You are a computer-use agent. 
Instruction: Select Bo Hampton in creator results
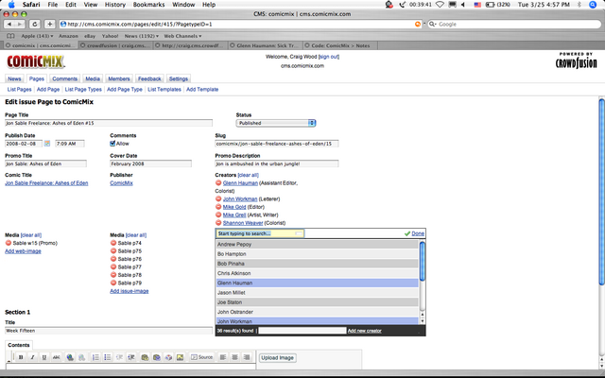point(317,254)
